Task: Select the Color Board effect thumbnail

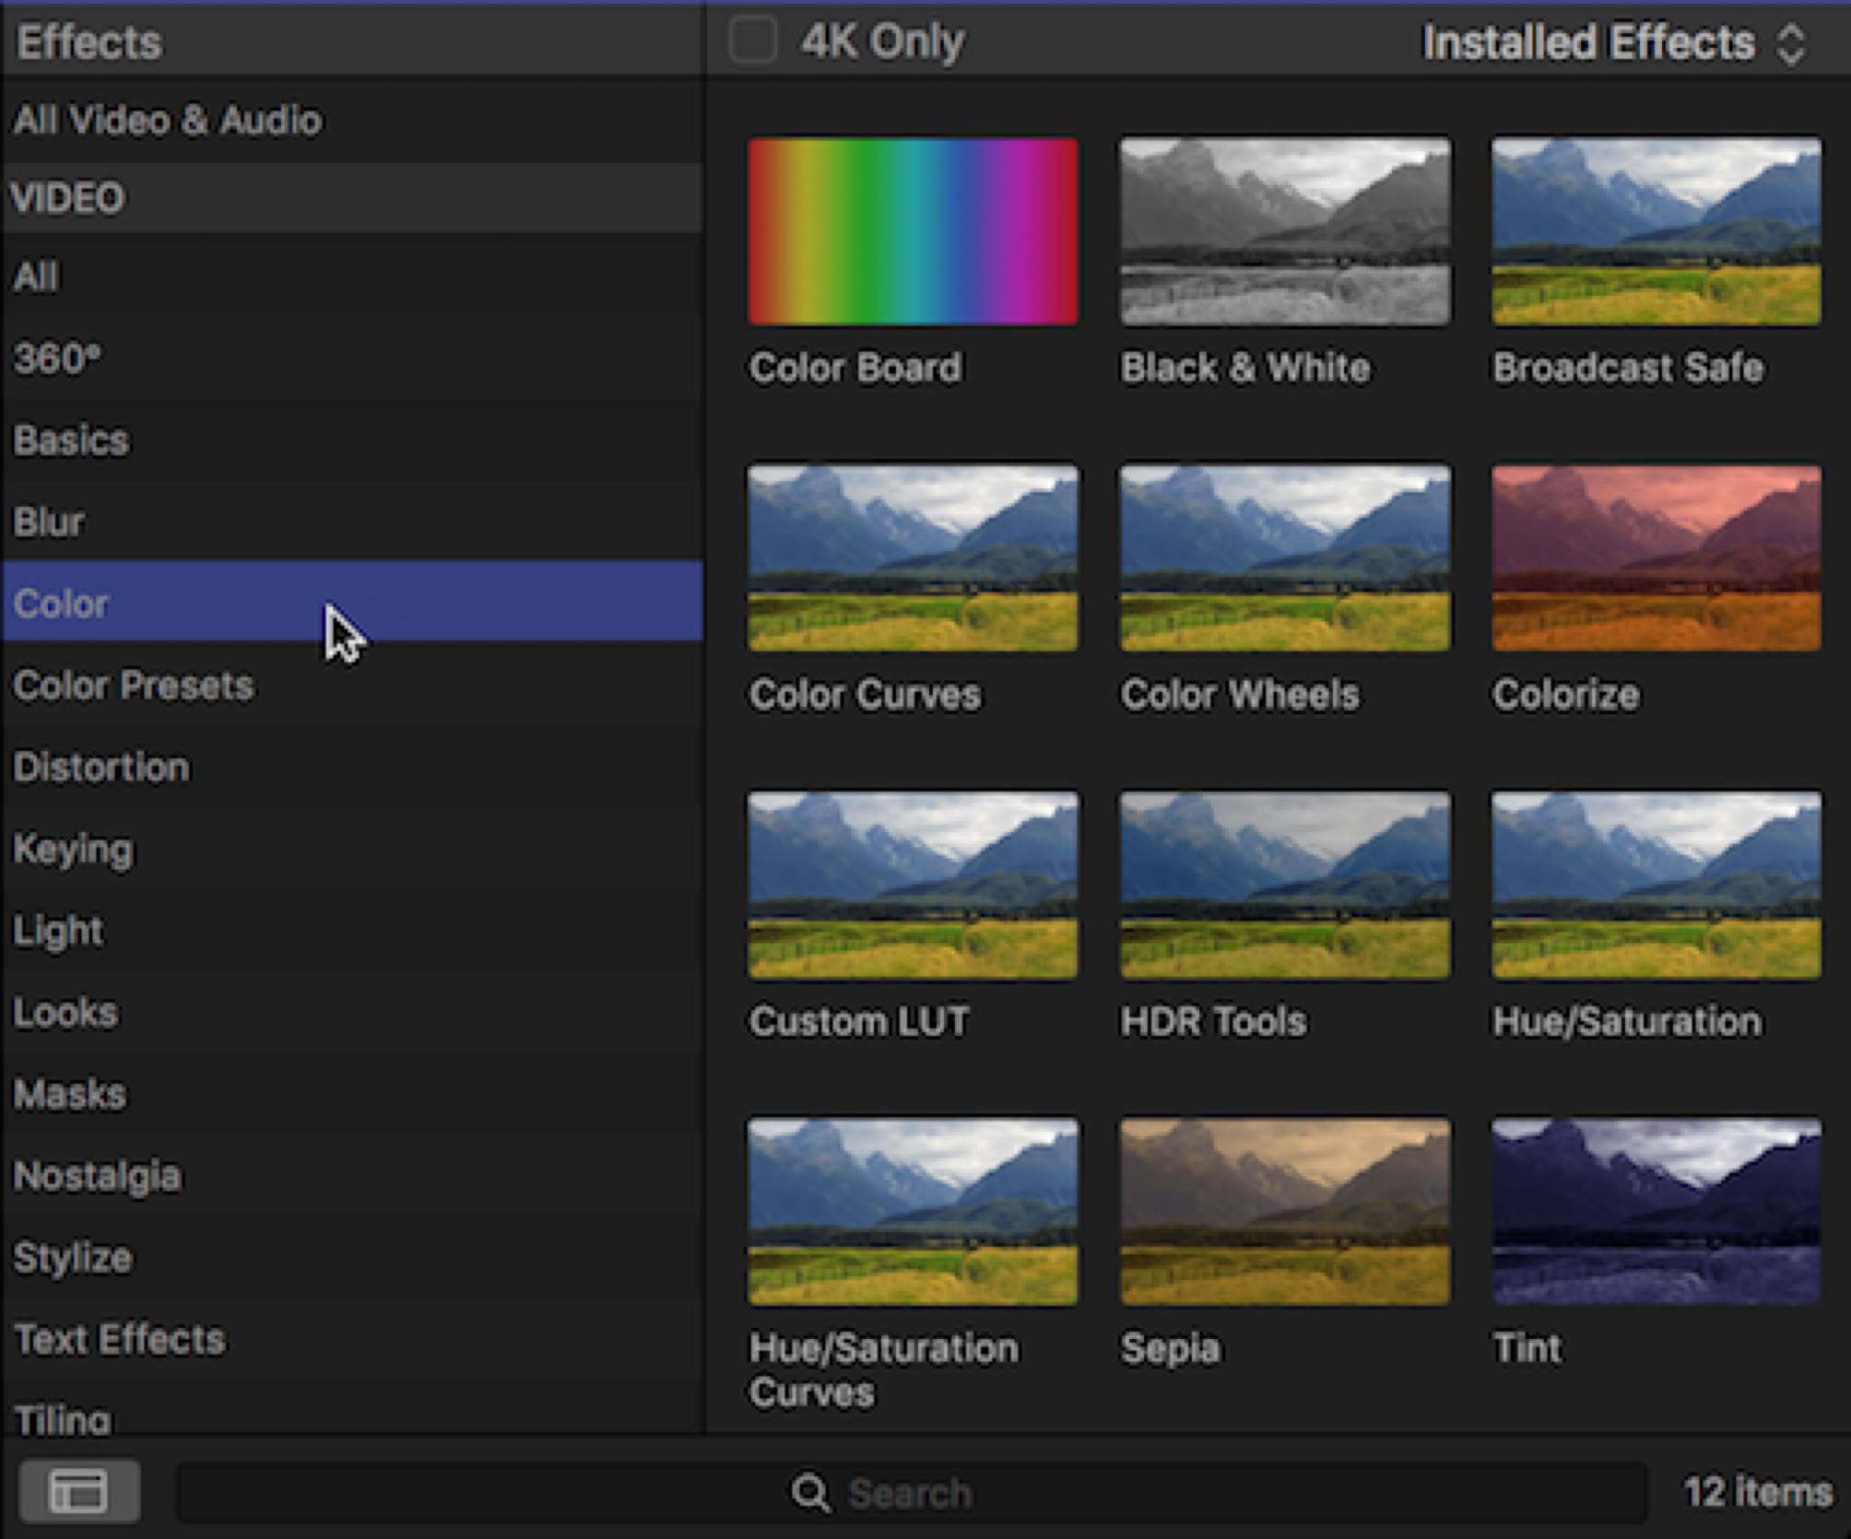Action: click(x=913, y=232)
